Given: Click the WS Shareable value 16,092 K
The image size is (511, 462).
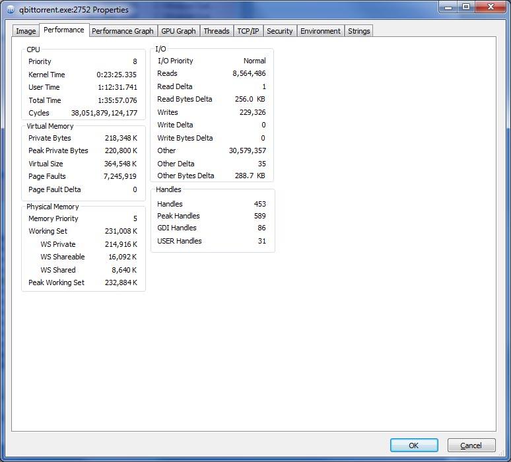Looking at the screenshot, I should point(123,257).
